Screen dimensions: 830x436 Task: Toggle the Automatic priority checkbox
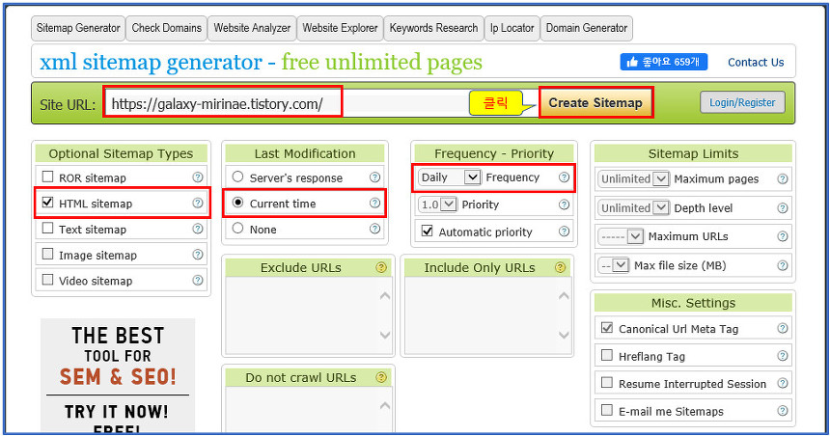pos(428,232)
